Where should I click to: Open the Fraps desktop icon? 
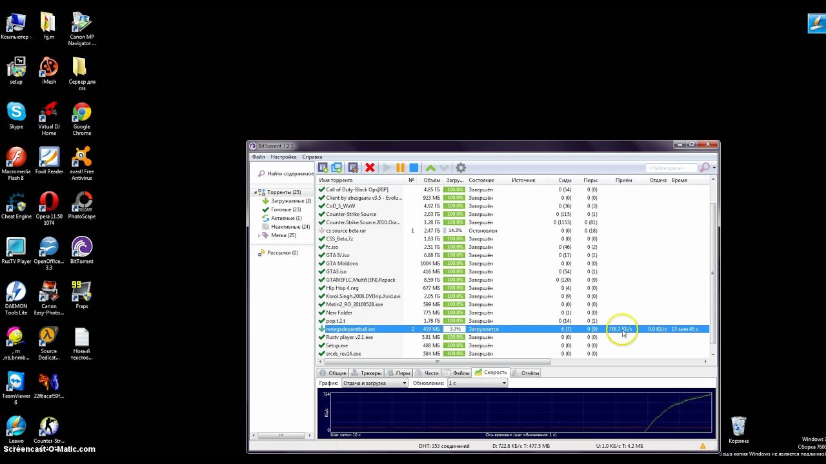[x=82, y=295]
